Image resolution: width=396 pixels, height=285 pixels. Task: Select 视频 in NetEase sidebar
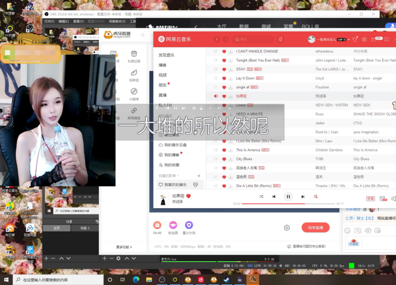(163, 75)
